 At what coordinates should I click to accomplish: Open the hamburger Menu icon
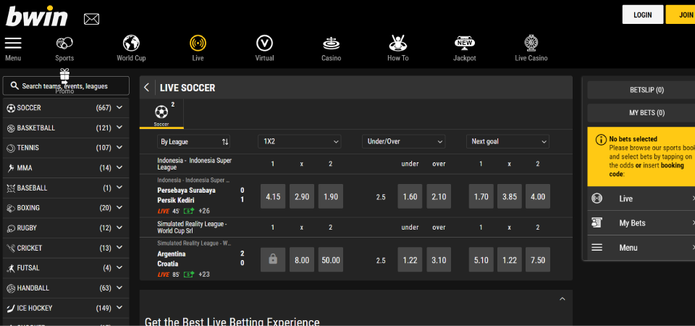click(13, 43)
